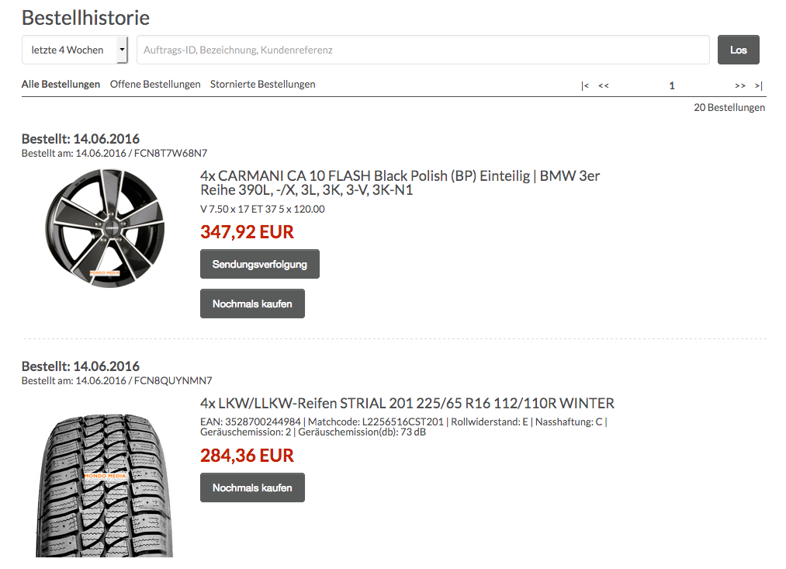Click the order search input field
The height and width of the screenshot is (569, 786).
[x=423, y=50]
